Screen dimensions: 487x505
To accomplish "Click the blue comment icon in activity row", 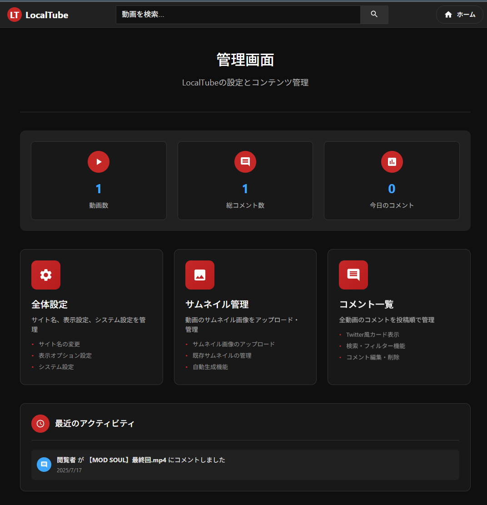I will tap(44, 465).
